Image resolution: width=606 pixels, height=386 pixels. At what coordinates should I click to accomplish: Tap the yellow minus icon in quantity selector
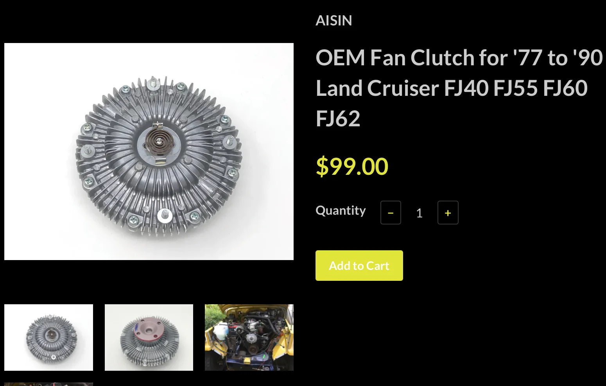391,213
